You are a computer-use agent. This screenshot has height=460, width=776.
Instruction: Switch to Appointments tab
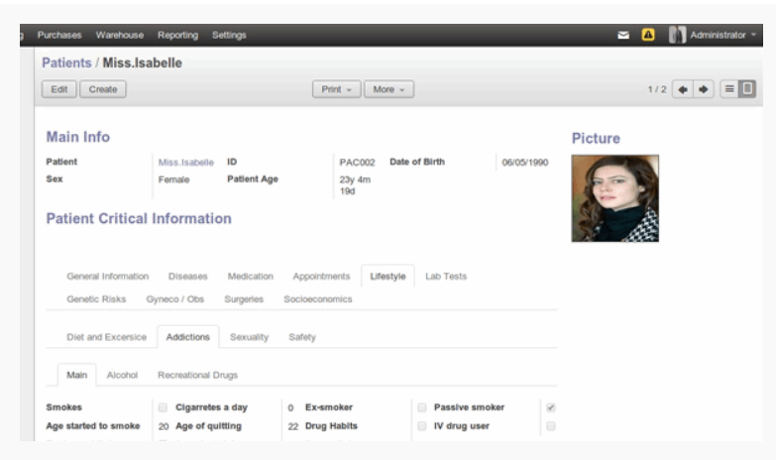[321, 277]
